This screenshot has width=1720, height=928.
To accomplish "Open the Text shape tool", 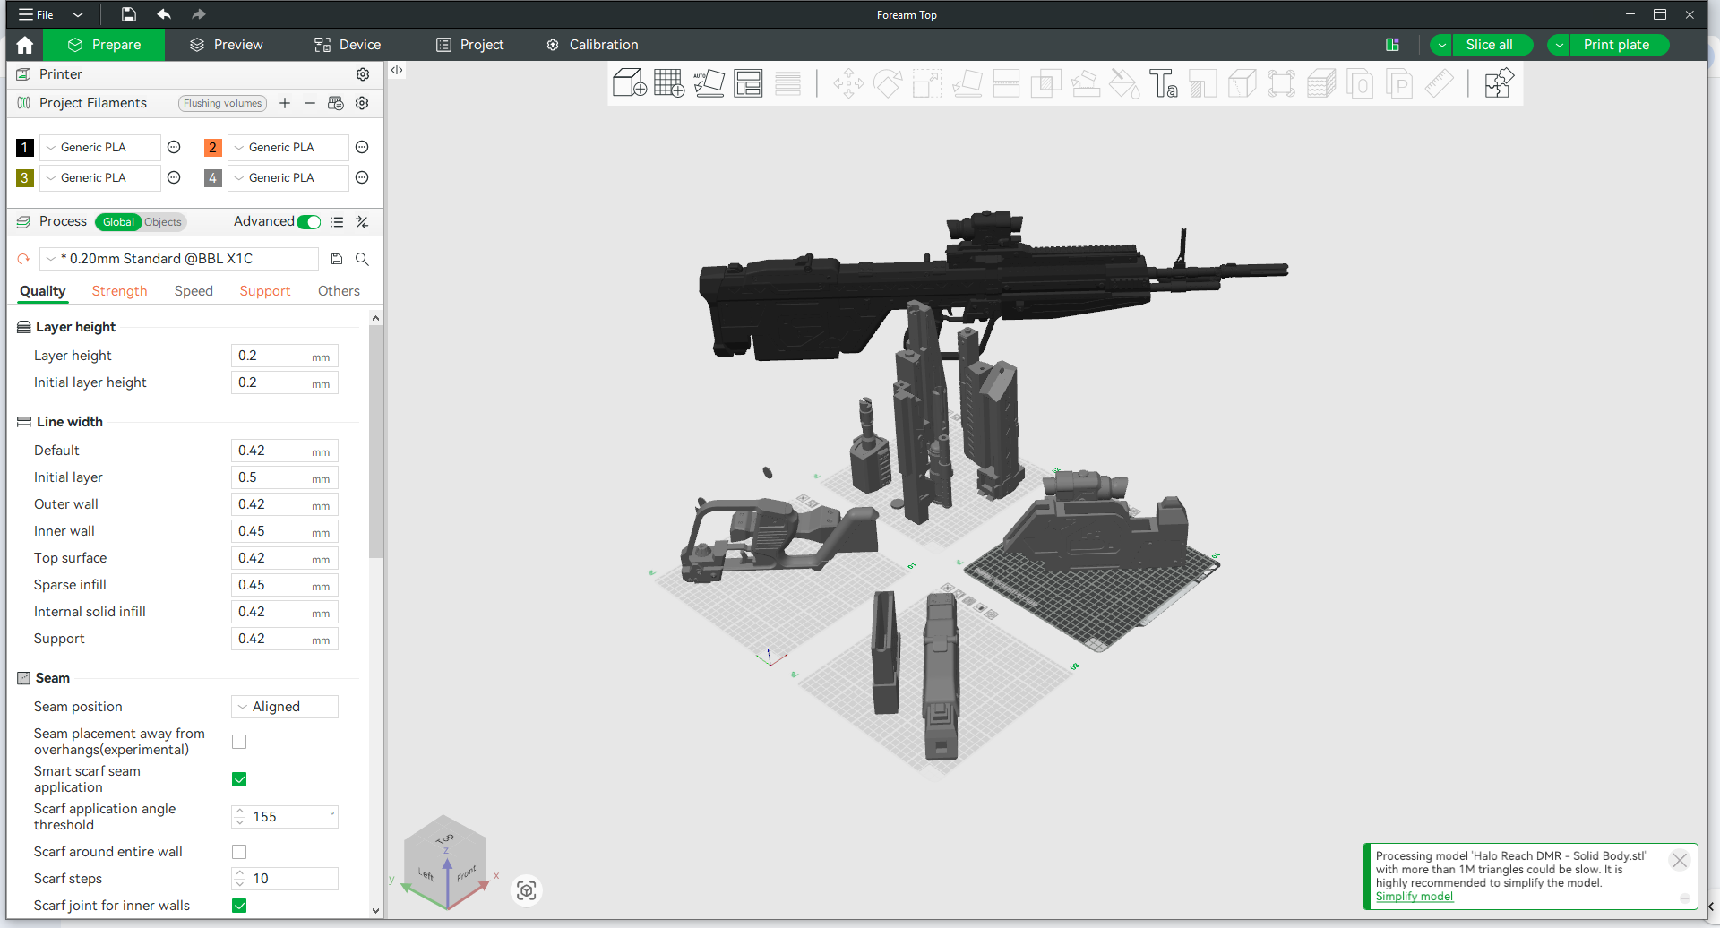I will [x=1164, y=83].
